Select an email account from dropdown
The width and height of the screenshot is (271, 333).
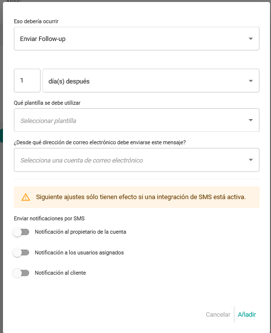(136, 160)
